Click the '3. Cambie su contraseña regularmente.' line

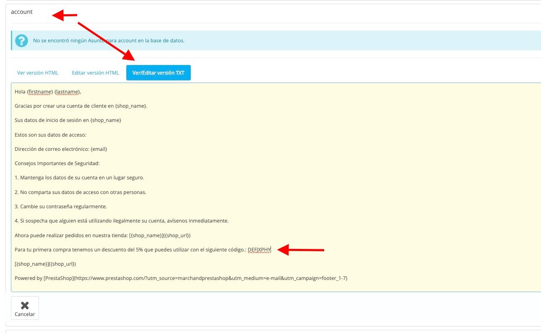(x=61, y=207)
